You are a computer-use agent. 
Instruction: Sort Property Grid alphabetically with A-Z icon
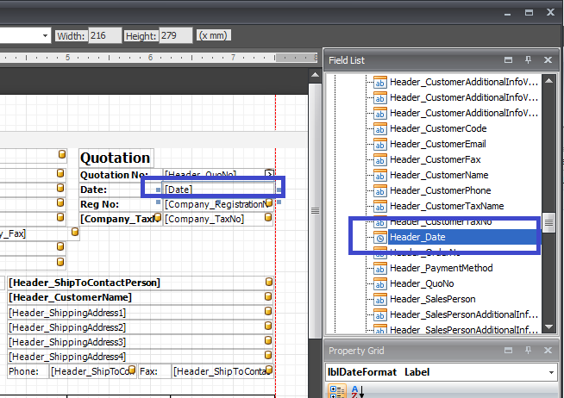click(358, 391)
